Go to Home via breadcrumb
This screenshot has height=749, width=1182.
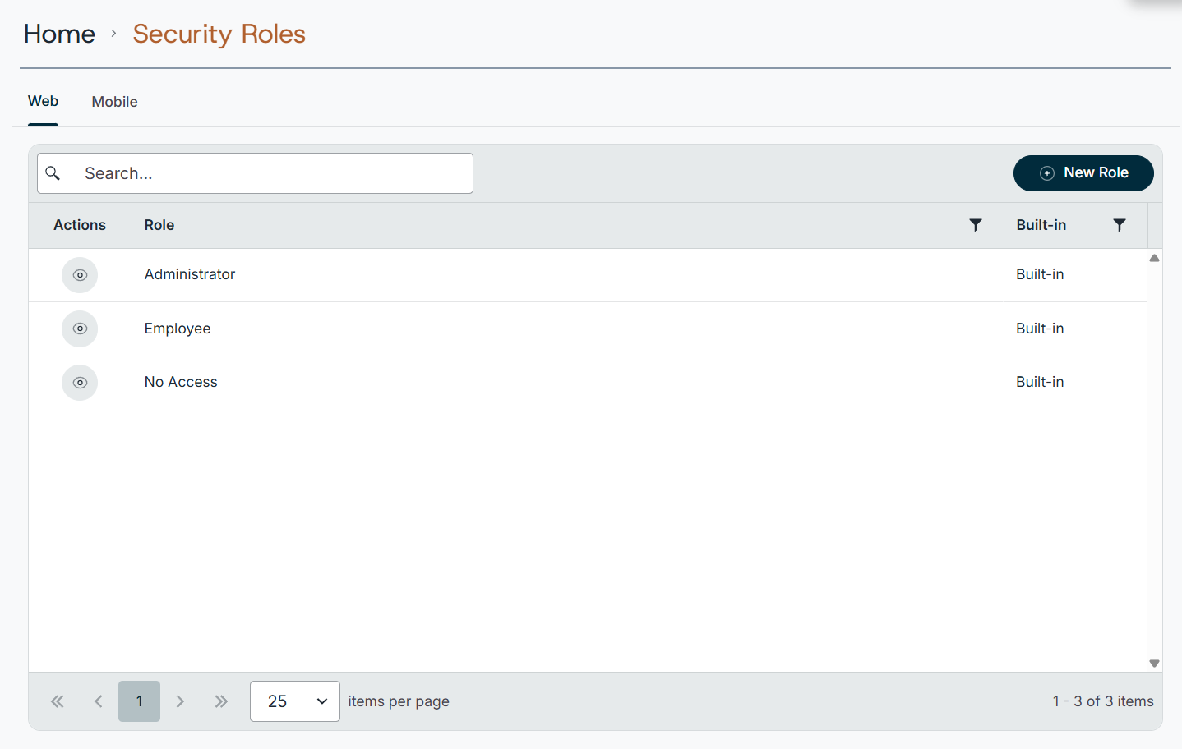(59, 34)
